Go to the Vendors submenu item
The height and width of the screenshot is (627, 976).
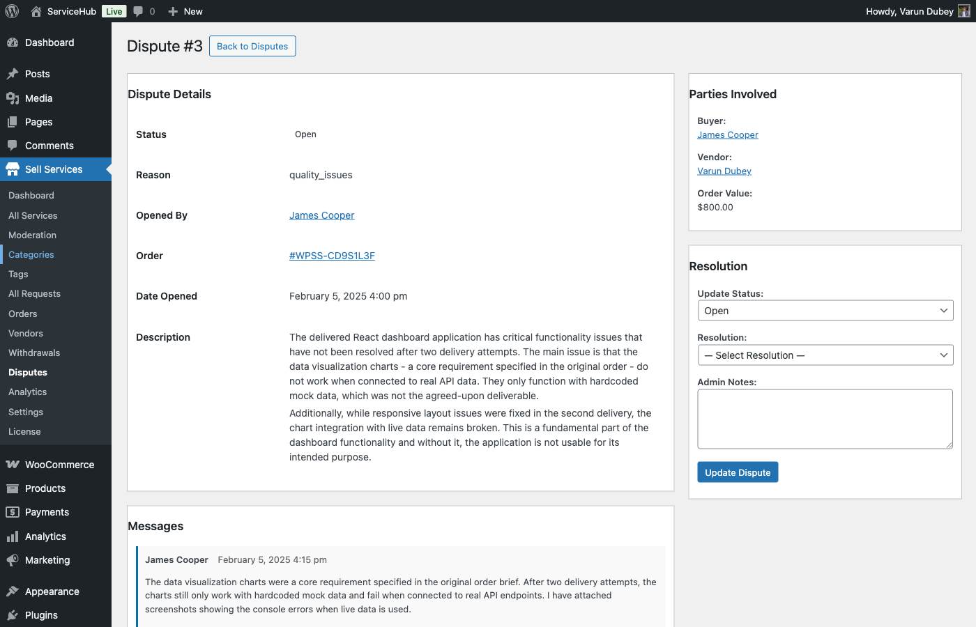[x=26, y=334]
